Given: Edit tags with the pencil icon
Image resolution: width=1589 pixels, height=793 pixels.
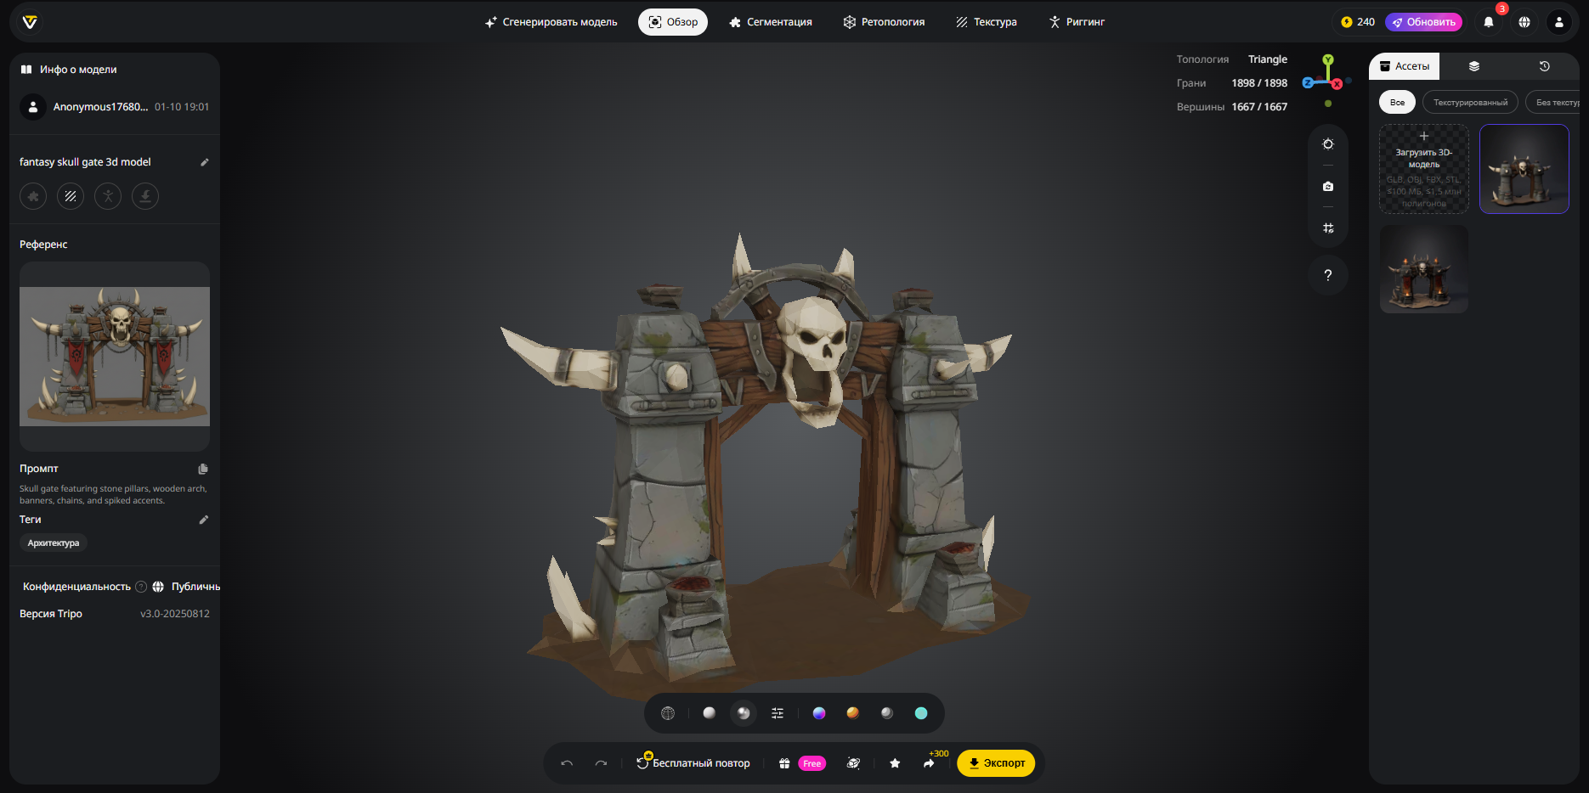Looking at the screenshot, I should click(203, 520).
